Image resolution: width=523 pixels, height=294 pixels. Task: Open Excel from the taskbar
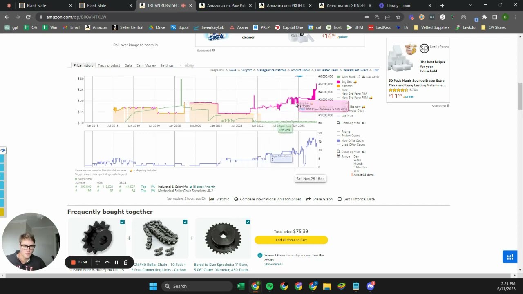[241, 286]
